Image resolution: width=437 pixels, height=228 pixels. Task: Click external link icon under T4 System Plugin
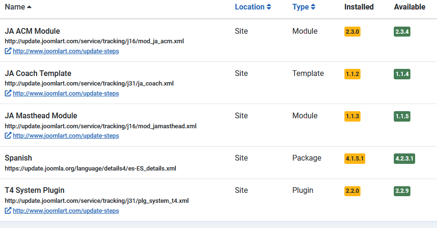(x=8, y=211)
